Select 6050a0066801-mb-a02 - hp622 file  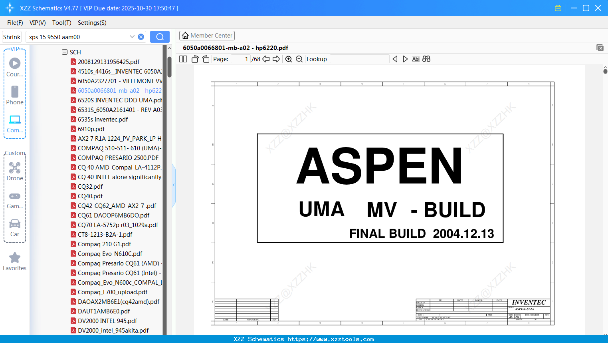pyautogui.click(x=120, y=91)
